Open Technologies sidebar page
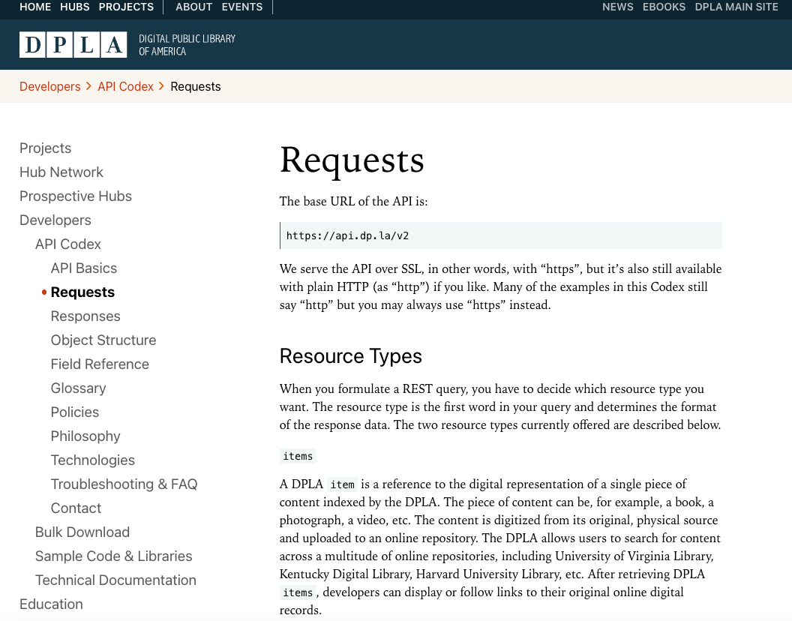The height and width of the screenshot is (621, 792). (93, 460)
